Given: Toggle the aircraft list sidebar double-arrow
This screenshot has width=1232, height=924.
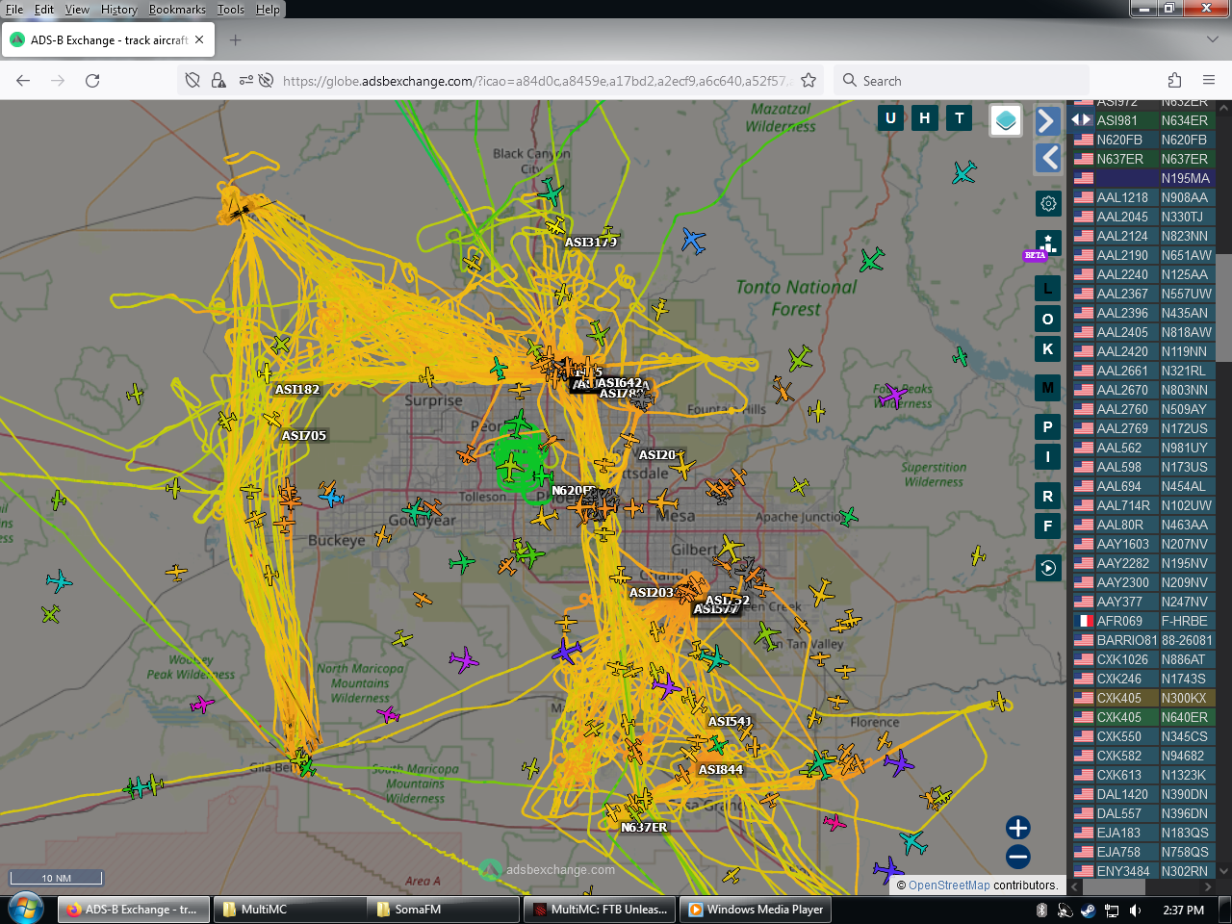Looking at the screenshot, I should [1081, 119].
